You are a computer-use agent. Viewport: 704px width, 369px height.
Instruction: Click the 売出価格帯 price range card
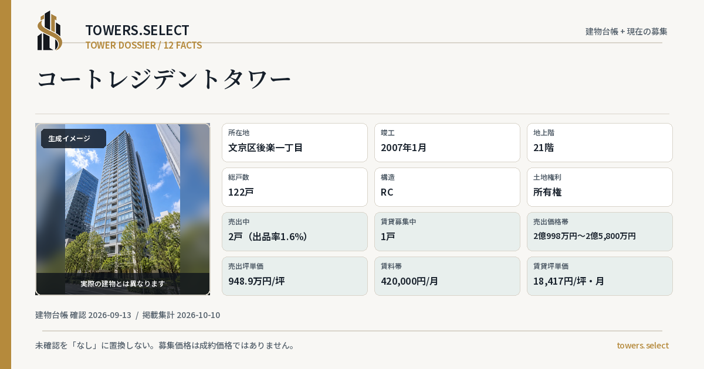click(x=600, y=231)
